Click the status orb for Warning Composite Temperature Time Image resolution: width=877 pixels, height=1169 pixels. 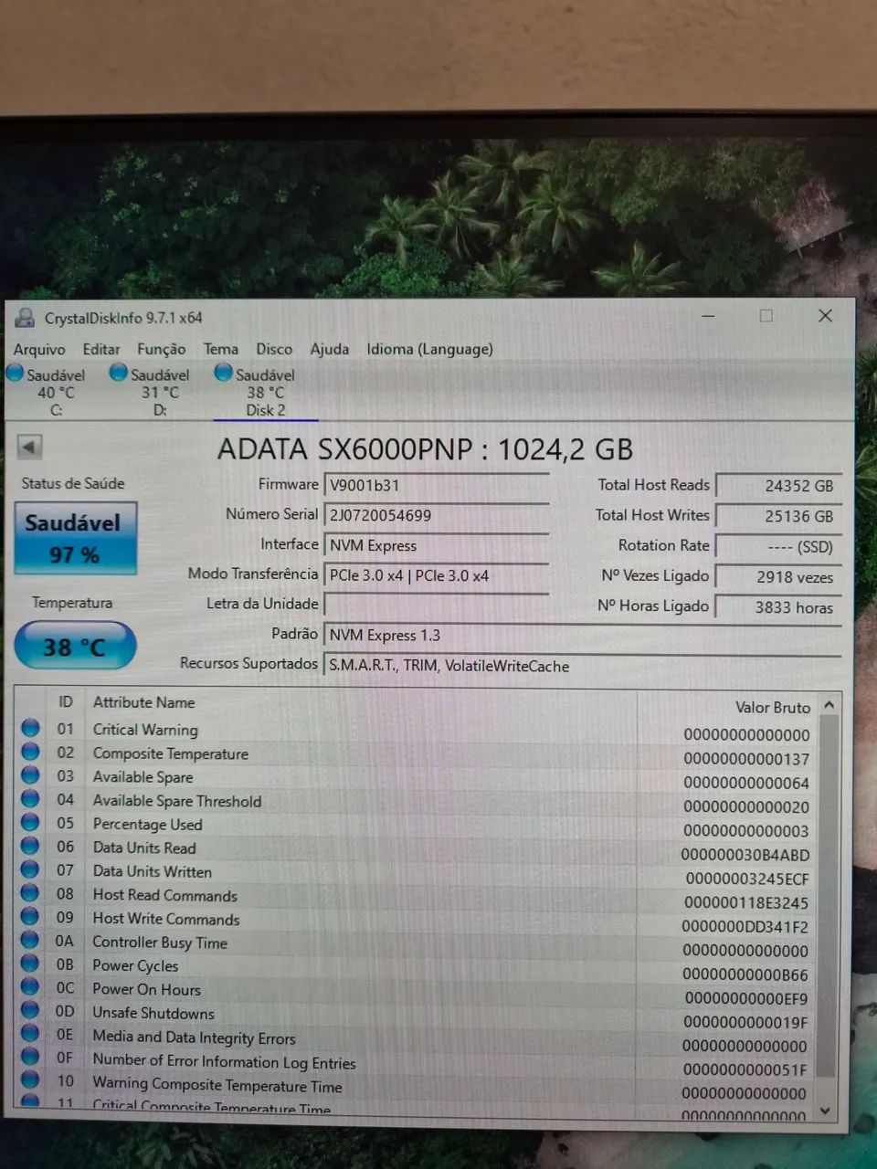[x=30, y=1080]
